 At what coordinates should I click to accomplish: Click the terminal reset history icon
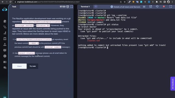tap(157, 7)
